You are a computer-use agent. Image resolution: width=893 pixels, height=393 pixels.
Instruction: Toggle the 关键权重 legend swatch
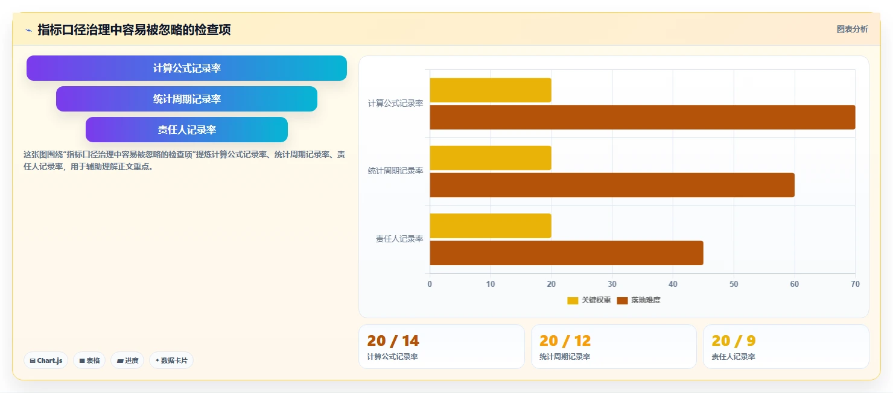coord(573,300)
